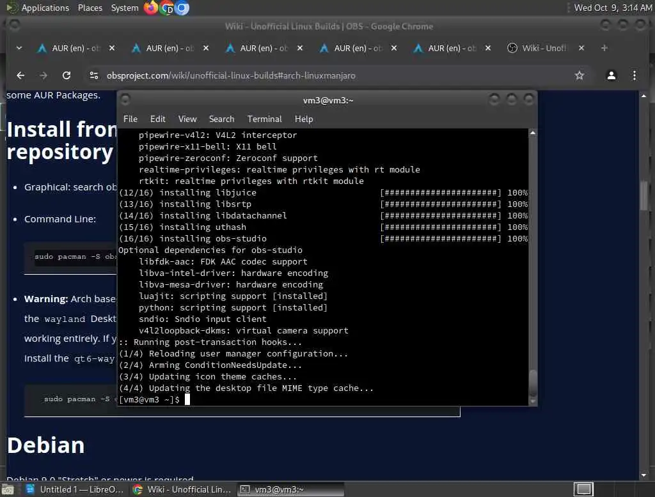This screenshot has width=655, height=497.
Task: Close the first AUR (en) tab
Action: point(112,48)
